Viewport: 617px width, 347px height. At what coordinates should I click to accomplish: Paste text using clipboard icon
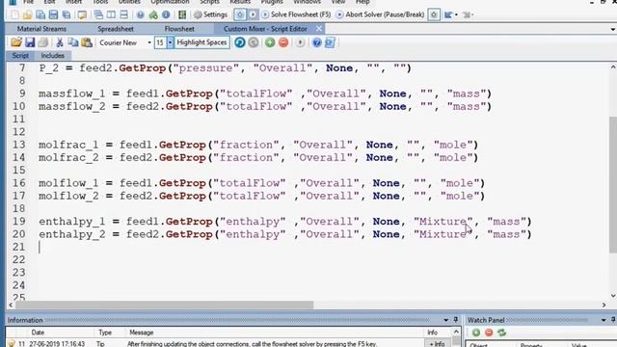(87, 42)
